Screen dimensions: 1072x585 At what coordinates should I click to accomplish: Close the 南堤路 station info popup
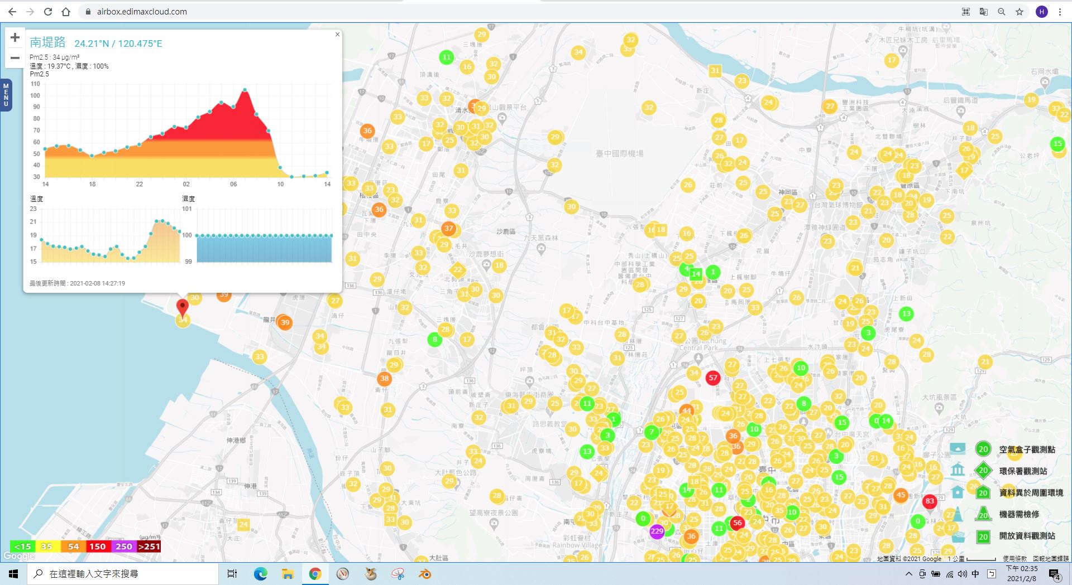[337, 35]
